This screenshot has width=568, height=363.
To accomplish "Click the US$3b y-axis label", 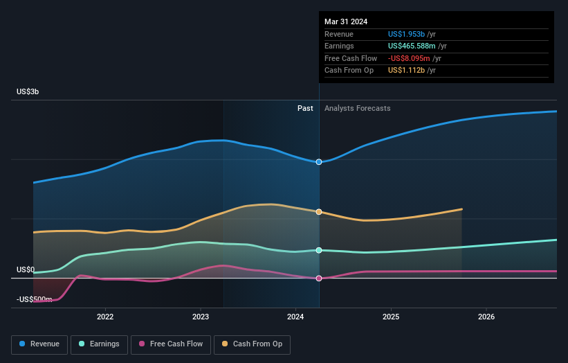I will [x=28, y=91].
